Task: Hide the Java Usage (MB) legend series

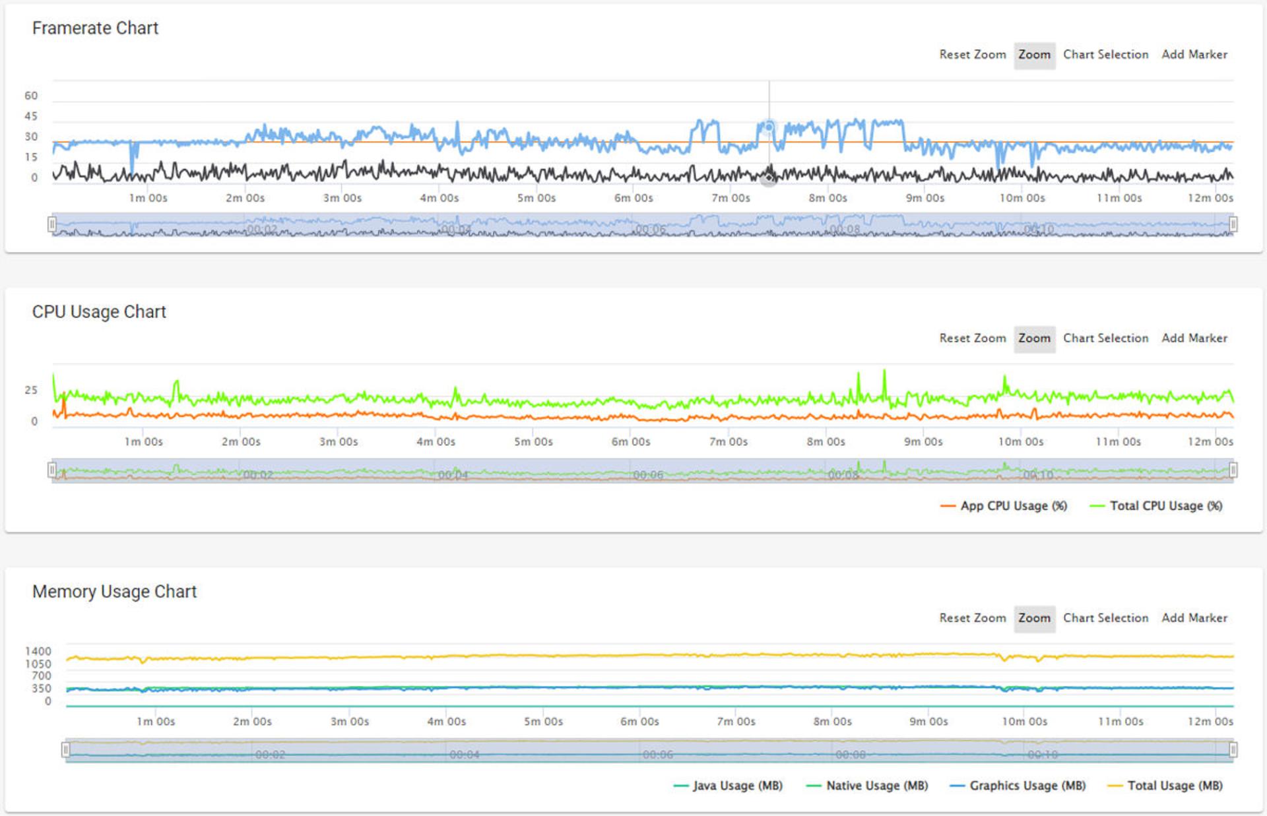Action: (728, 786)
